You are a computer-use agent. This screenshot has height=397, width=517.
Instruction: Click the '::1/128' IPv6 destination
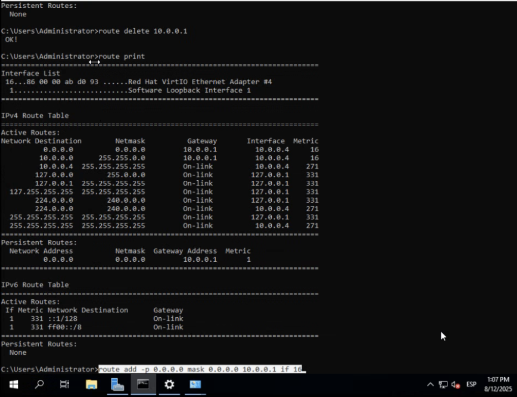pos(62,319)
